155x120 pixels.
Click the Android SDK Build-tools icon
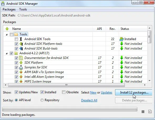[x=21, y=48]
